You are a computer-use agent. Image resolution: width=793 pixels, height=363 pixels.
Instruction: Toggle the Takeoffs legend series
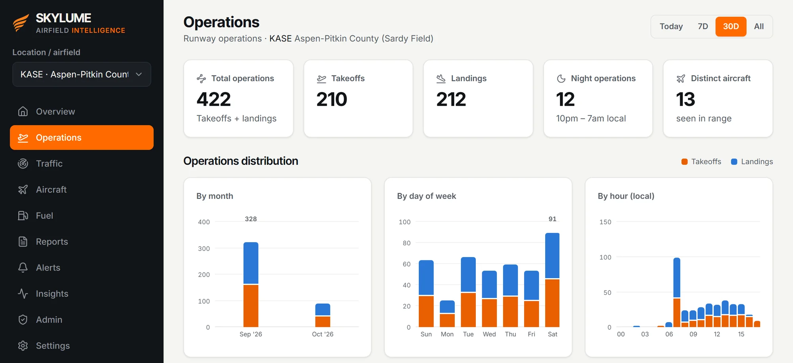[x=701, y=162]
